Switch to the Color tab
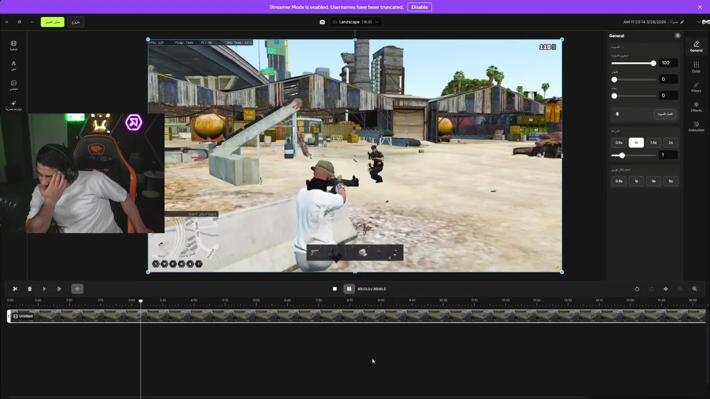The height and width of the screenshot is (399, 710). pyautogui.click(x=696, y=67)
